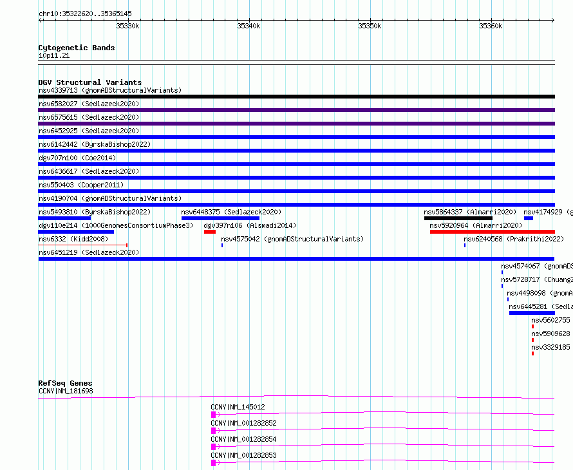Select CCNY|NM_001282854 transcript label
The height and width of the screenshot is (470, 573).
point(243,439)
